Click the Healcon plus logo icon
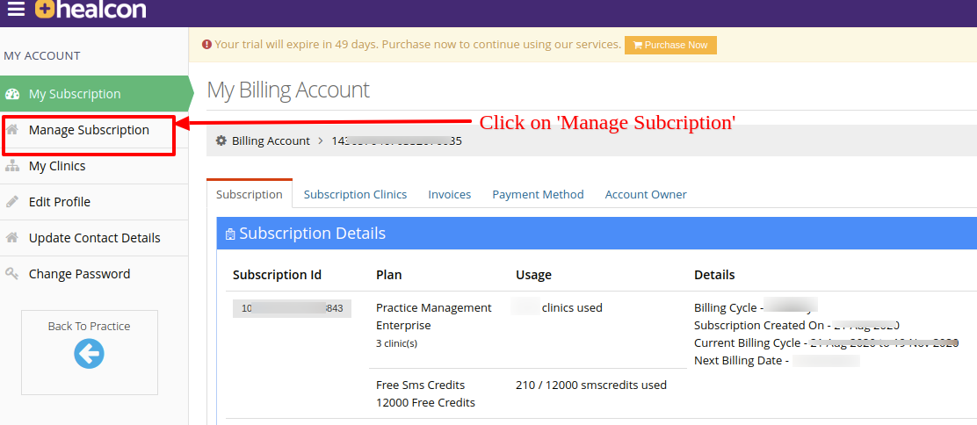This screenshot has height=425, width=977. point(46,9)
